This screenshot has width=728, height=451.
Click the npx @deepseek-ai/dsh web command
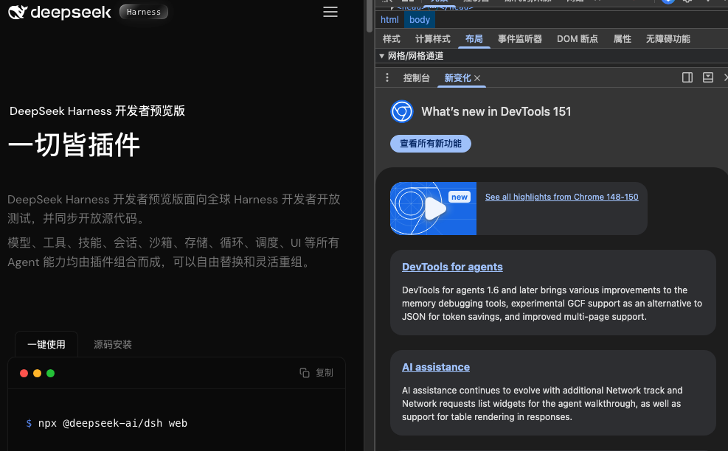pyautogui.click(x=112, y=423)
